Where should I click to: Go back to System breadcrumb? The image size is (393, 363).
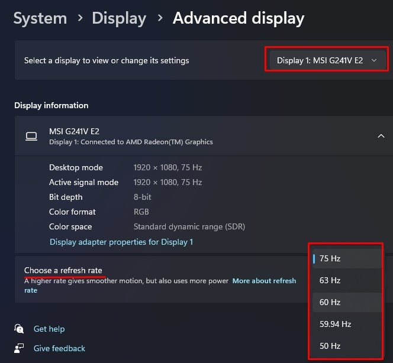40,18
